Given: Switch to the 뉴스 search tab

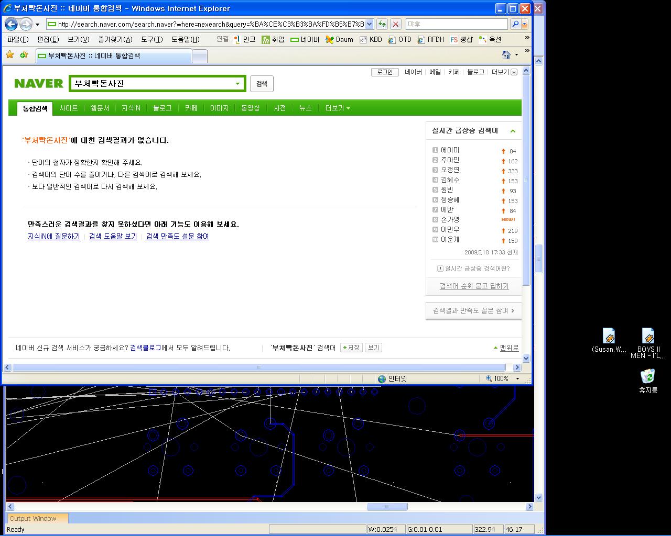Looking at the screenshot, I should pyautogui.click(x=306, y=108).
